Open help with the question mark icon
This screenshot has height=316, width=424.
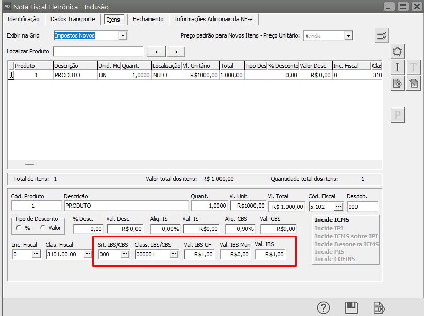[323, 307]
